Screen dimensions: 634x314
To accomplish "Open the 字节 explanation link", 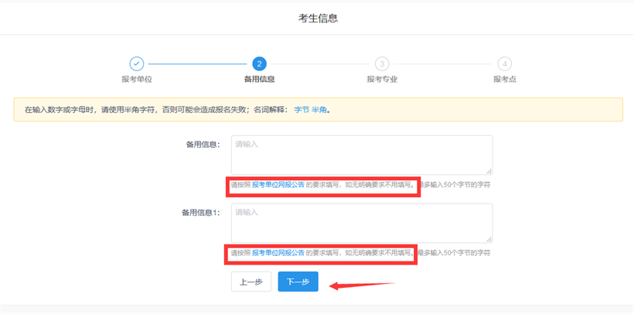I will 301,110.
